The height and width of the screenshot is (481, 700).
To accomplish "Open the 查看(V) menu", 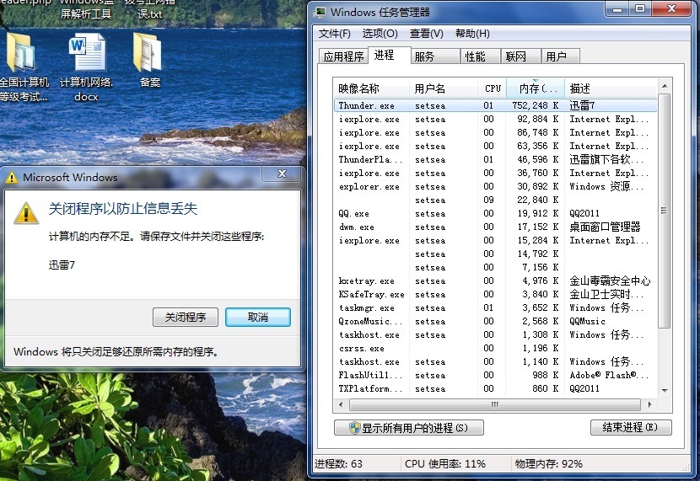I will pyautogui.click(x=427, y=34).
